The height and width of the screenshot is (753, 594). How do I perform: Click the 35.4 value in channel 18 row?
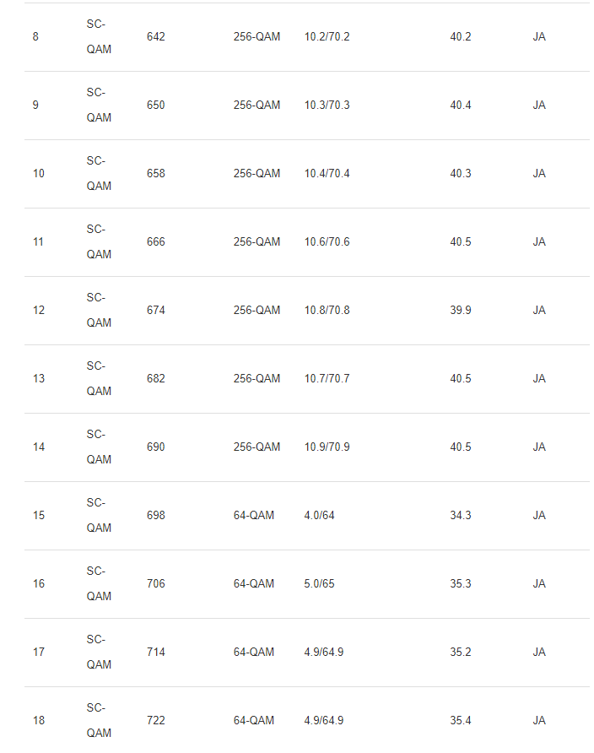(461, 721)
